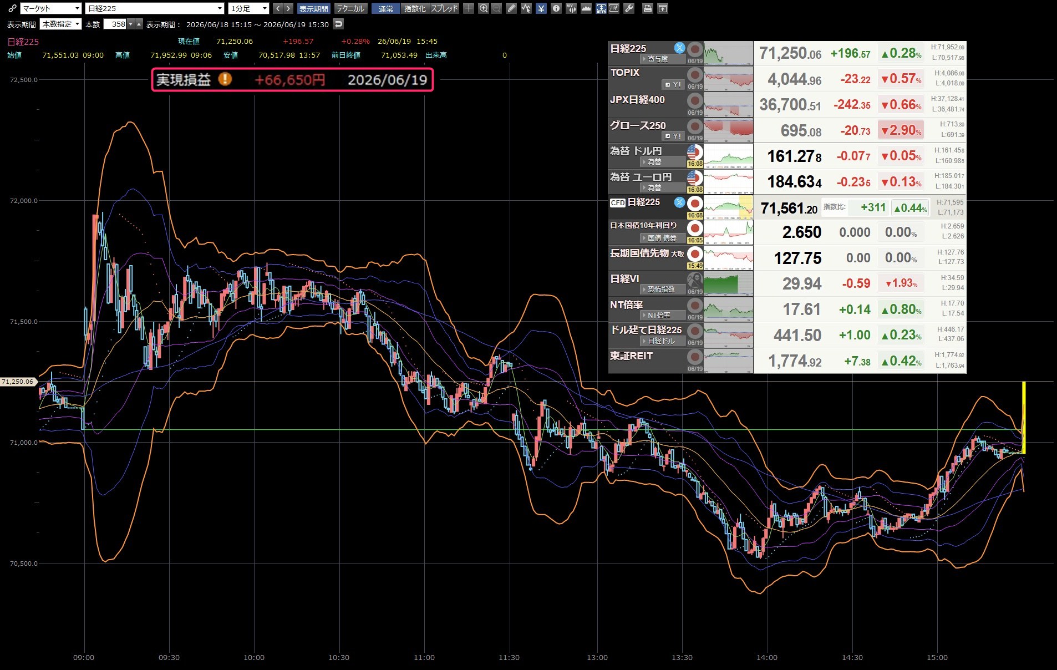1057x670 pixels.
Task: Go to the next symbol with right arrow
Action: (x=288, y=8)
